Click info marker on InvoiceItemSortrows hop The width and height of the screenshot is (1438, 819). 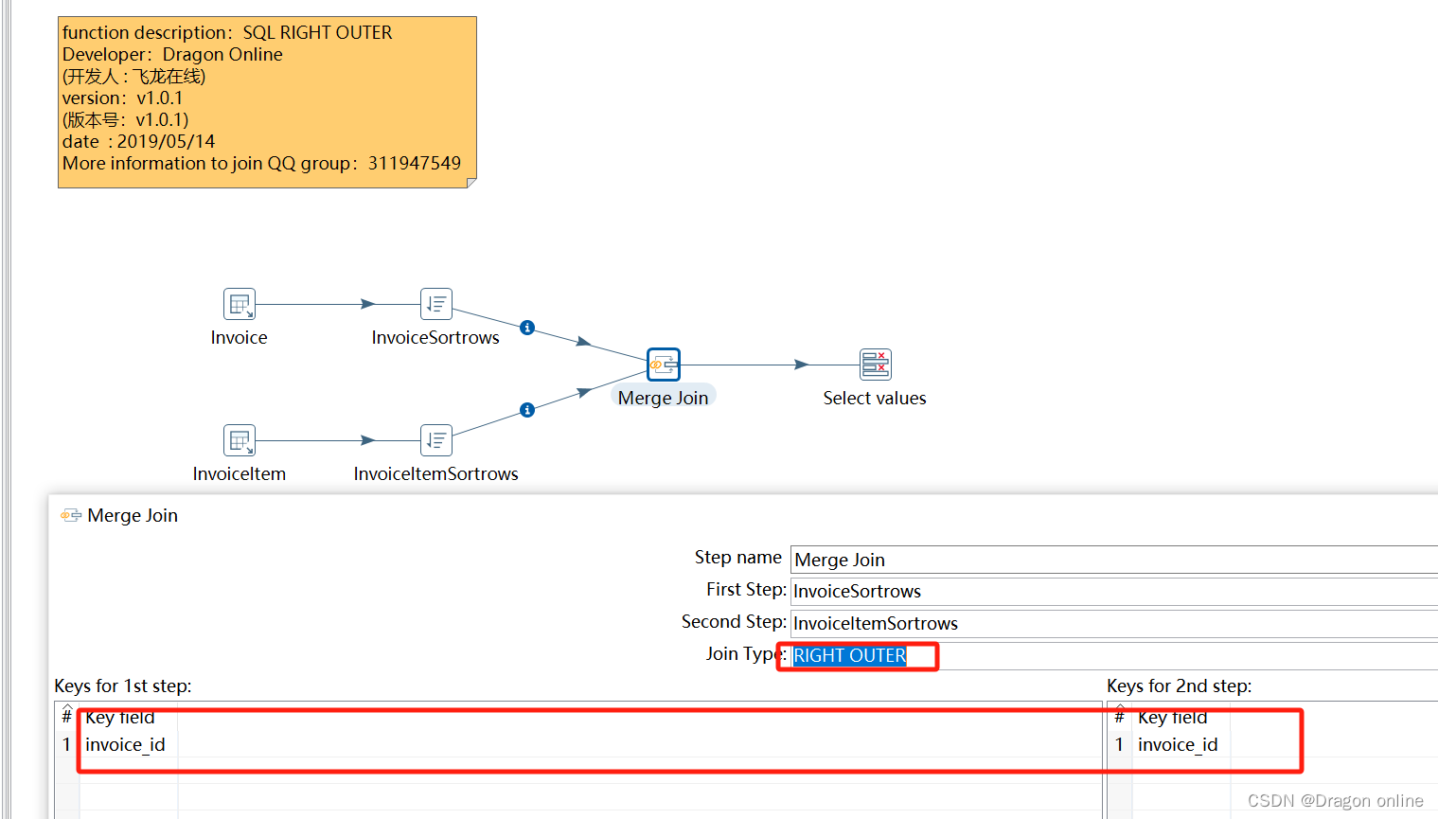(x=527, y=410)
